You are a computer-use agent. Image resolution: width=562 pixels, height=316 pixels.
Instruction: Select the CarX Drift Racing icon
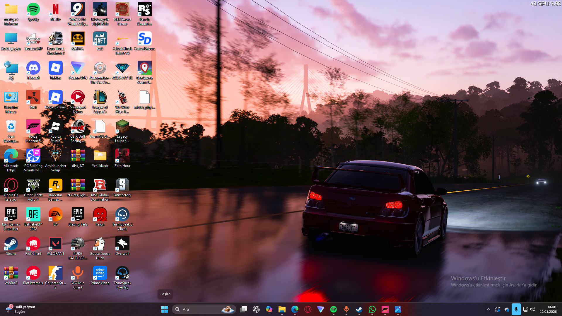click(78, 131)
